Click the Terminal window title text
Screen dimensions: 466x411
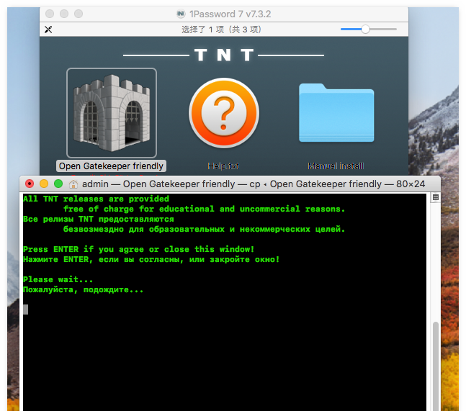tap(254, 184)
